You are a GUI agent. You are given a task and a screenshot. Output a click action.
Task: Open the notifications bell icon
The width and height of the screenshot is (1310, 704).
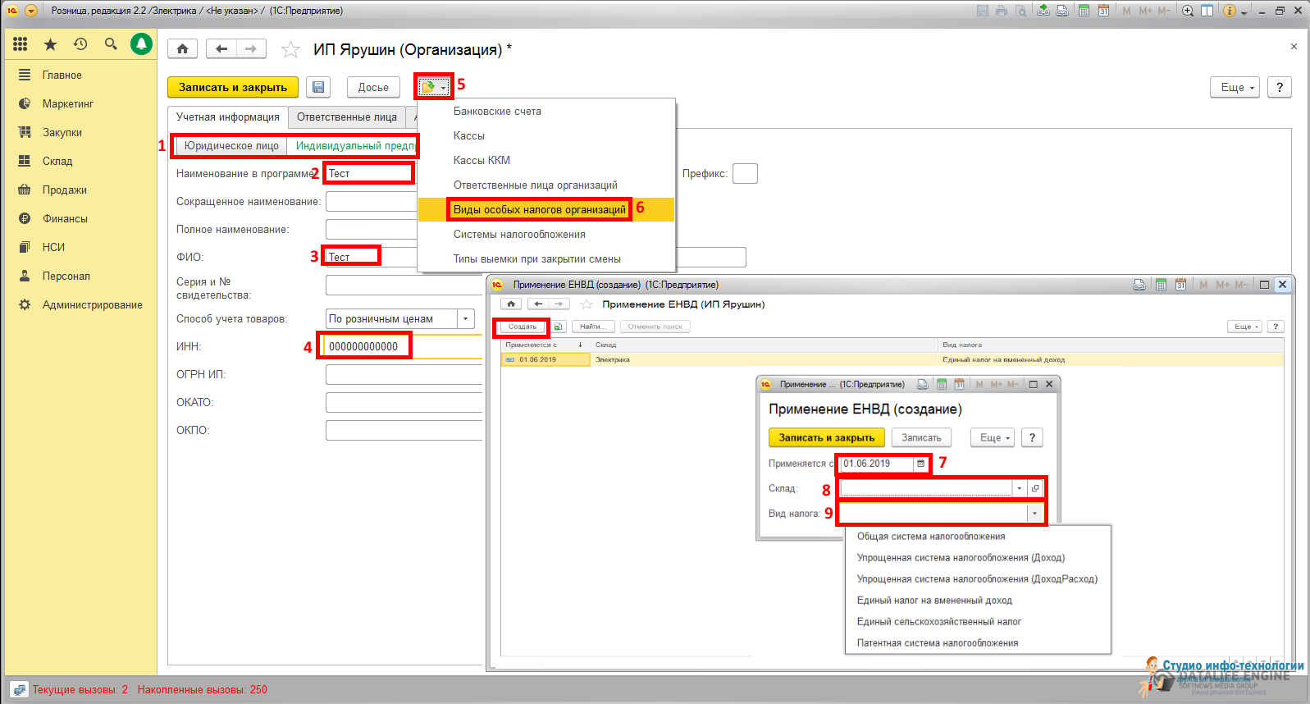coord(141,44)
